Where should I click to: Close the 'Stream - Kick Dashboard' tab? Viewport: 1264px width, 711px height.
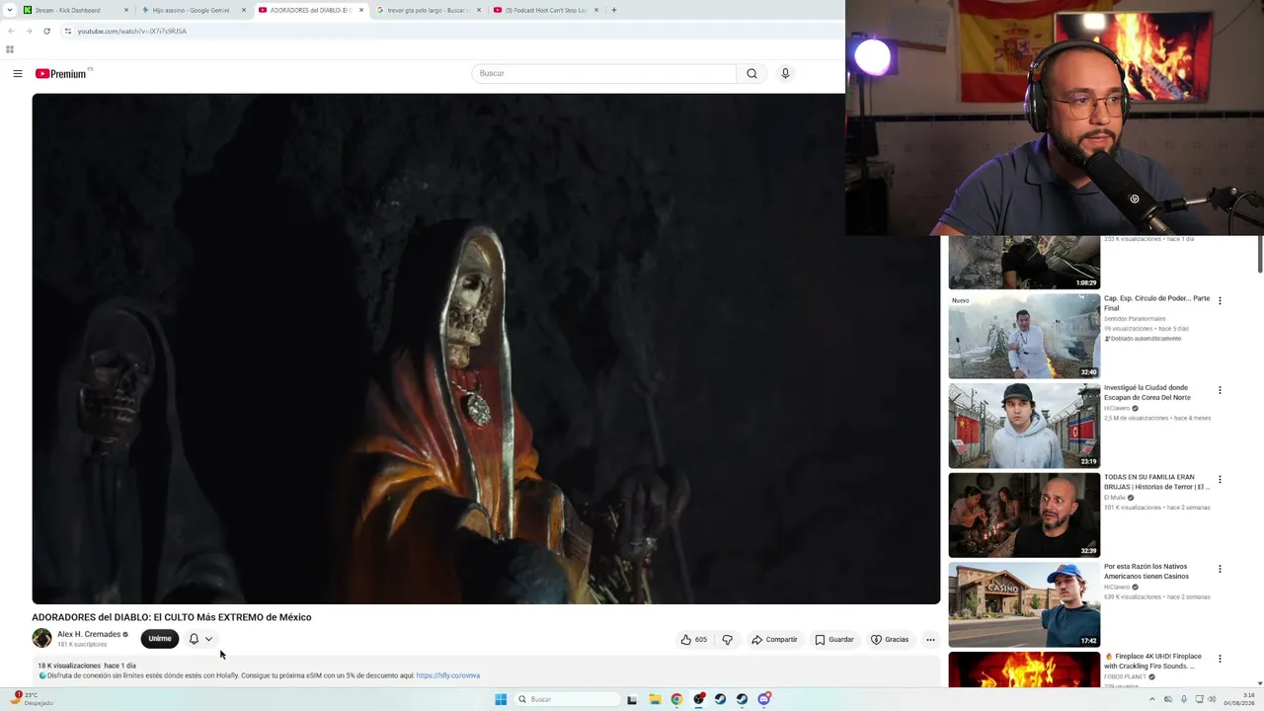[x=126, y=10]
